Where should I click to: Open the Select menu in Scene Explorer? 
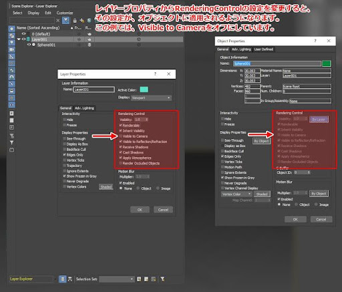pos(17,13)
